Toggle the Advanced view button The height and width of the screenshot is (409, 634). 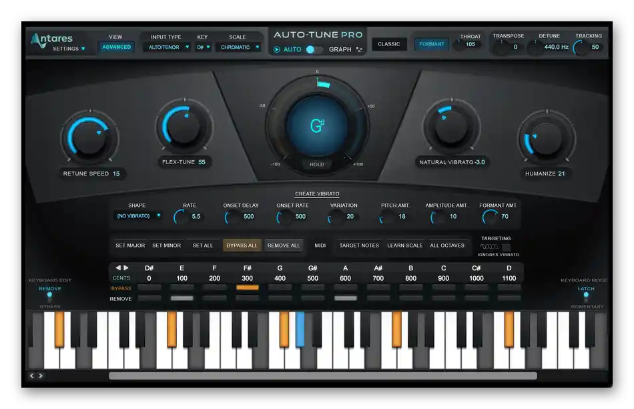[x=116, y=47]
